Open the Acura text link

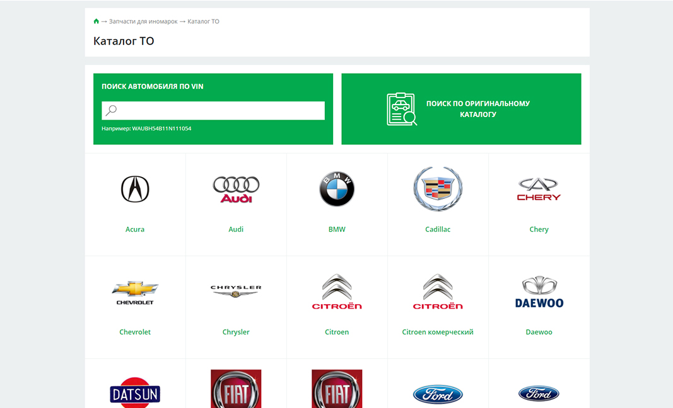(135, 229)
